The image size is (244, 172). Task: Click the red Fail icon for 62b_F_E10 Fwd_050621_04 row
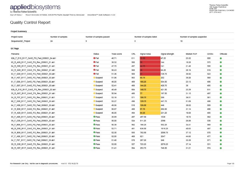pos(94,59)
